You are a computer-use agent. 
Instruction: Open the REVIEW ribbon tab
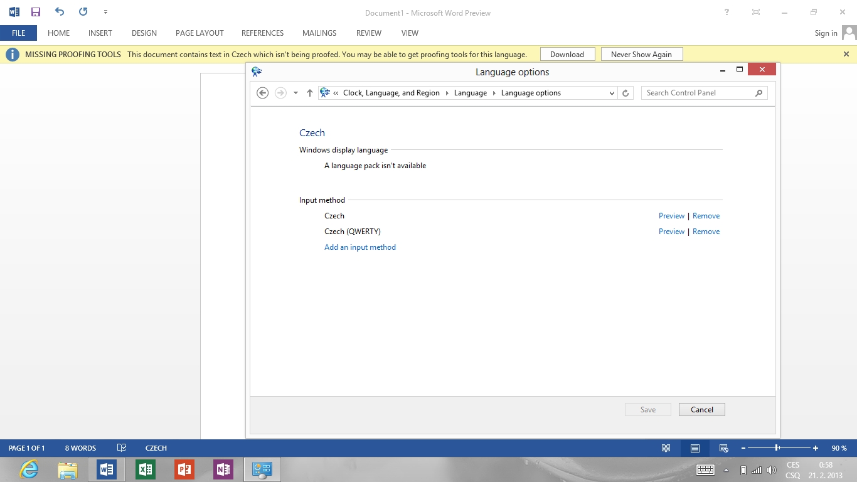[x=369, y=33]
